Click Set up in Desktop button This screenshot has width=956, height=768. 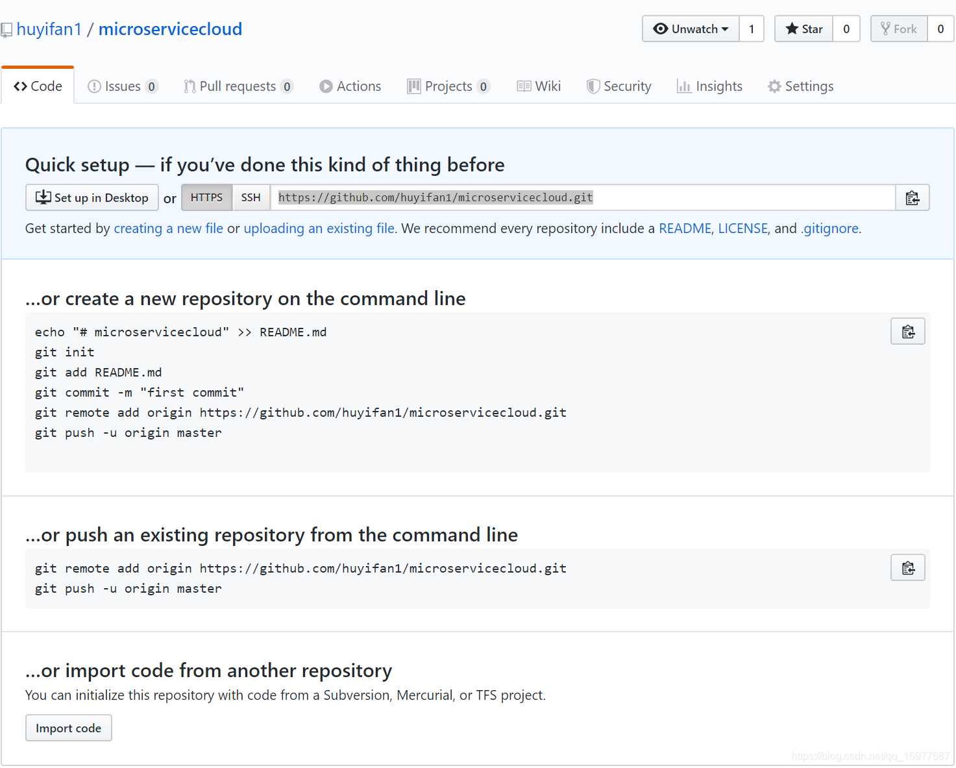coord(92,198)
